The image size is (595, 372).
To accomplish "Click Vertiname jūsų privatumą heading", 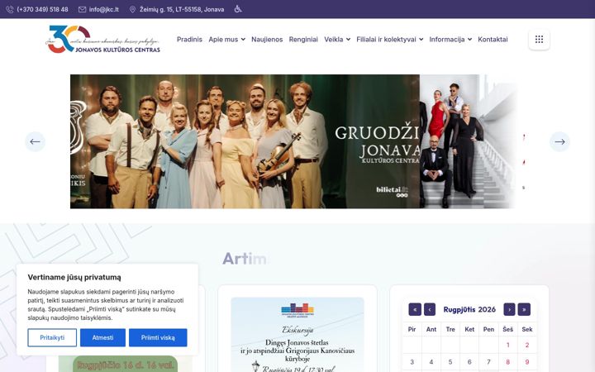I will point(74,278).
